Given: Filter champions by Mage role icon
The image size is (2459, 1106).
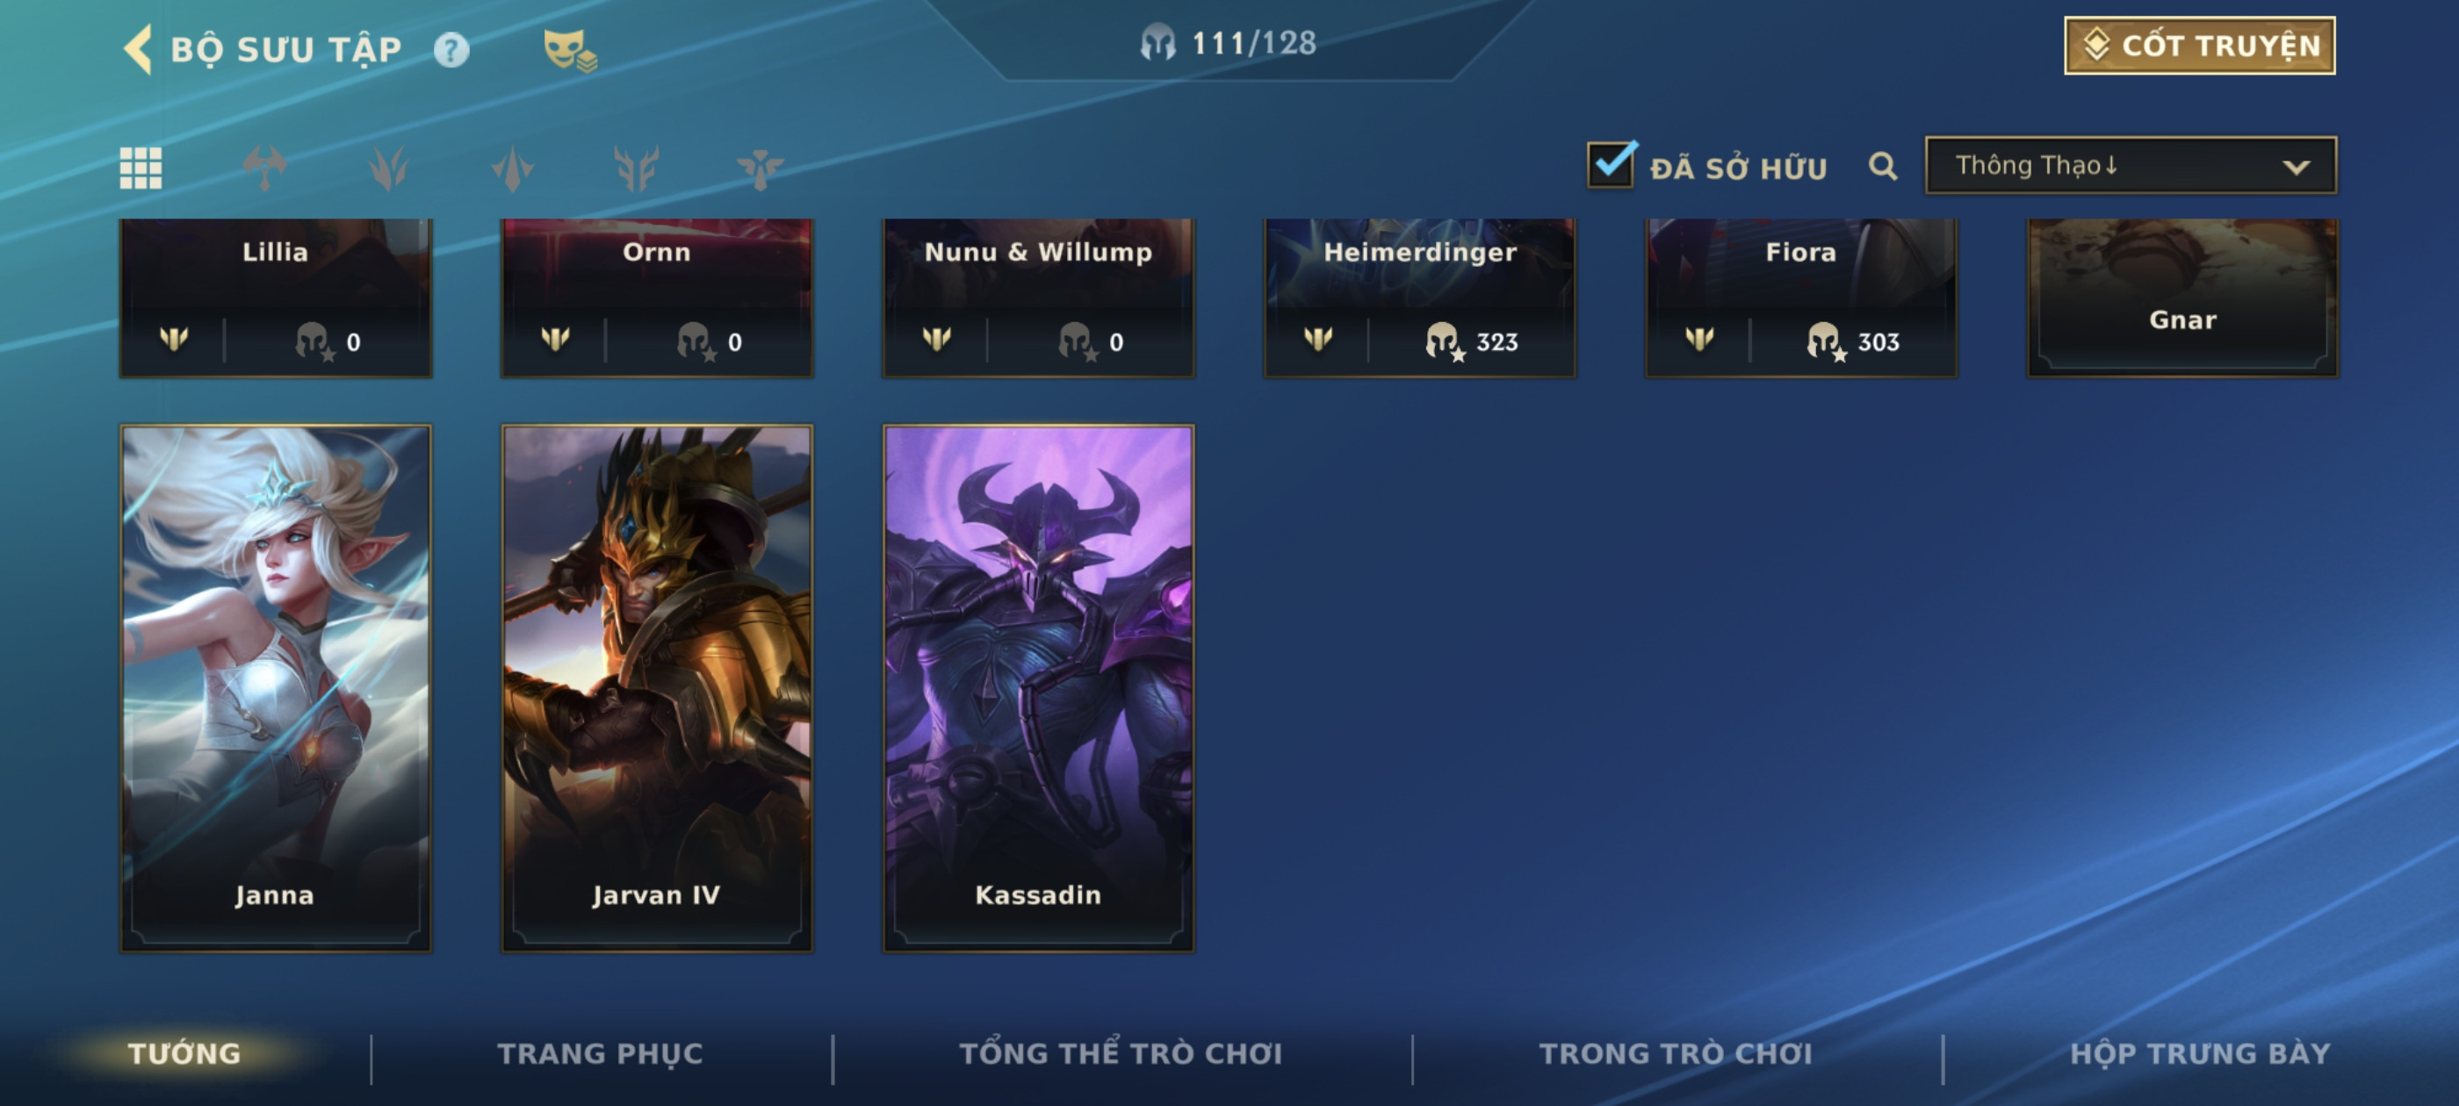Looking at the screenshot, I should 513,169.
